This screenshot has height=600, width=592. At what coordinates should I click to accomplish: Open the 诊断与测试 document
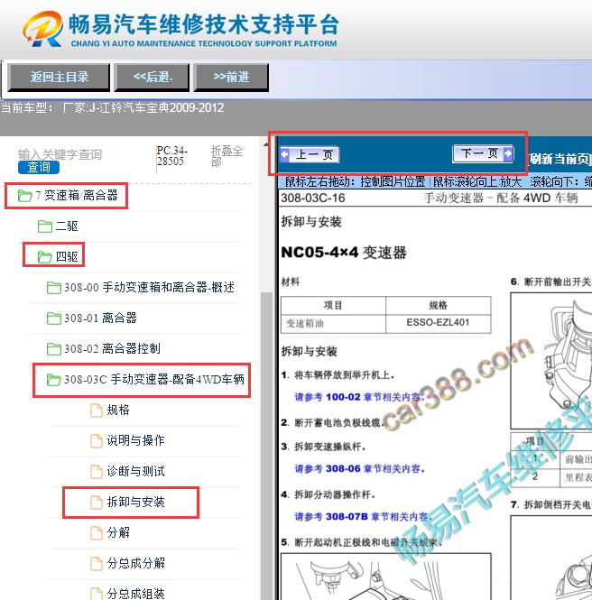click(136, 471)
